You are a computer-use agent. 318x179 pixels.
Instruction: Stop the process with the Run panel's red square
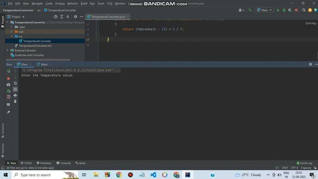coord(8,79)
